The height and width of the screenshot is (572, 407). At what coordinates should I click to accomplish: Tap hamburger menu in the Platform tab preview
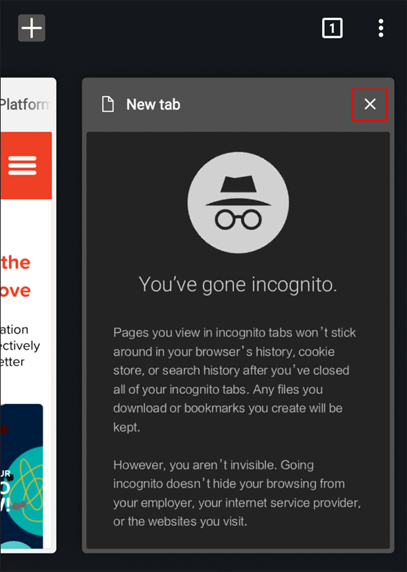[x=22, y=165]
